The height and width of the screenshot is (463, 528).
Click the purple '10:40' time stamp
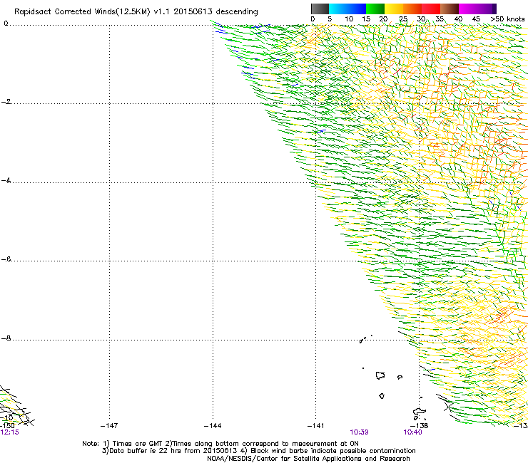click(x=412, y=432)
